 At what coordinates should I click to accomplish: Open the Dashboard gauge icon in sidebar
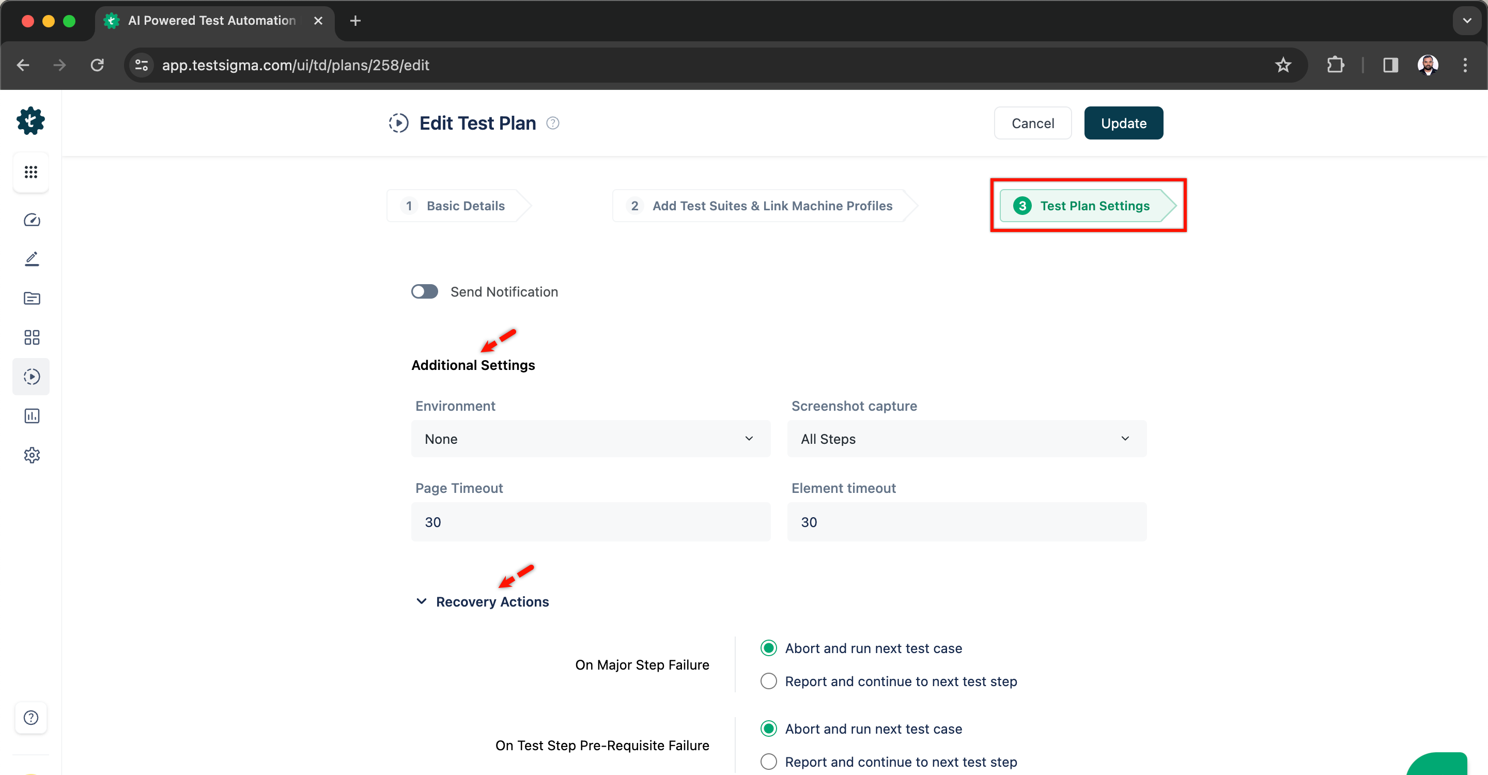click(32, 220)
